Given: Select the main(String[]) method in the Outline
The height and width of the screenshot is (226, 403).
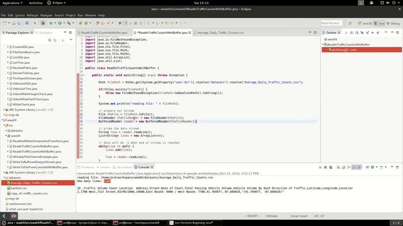Looking at the screenshot, I should [361, 50].
